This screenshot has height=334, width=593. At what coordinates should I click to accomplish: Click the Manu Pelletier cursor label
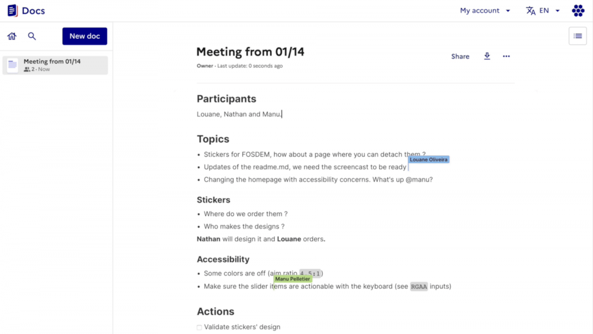(293, 279)
